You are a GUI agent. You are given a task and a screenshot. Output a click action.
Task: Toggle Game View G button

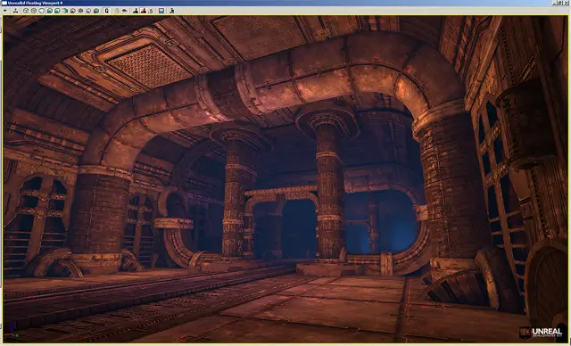pos(107,11)
